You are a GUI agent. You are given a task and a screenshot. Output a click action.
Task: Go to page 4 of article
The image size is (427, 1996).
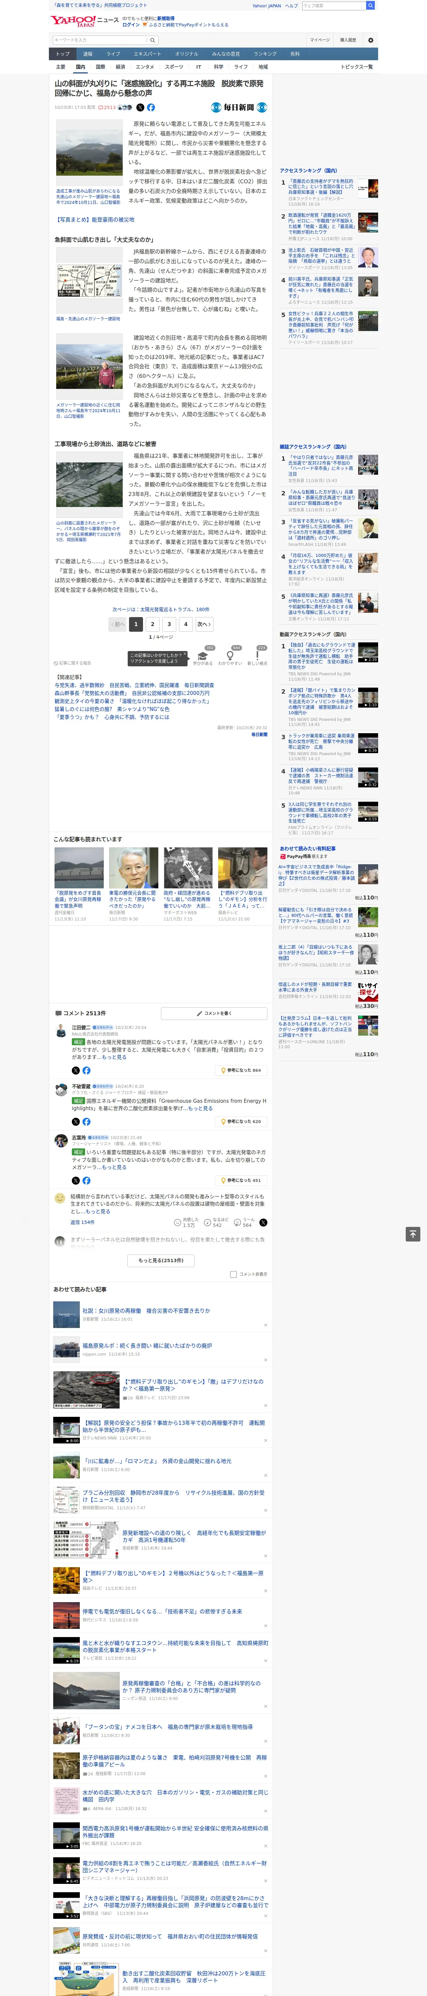(x=186, y=624)
